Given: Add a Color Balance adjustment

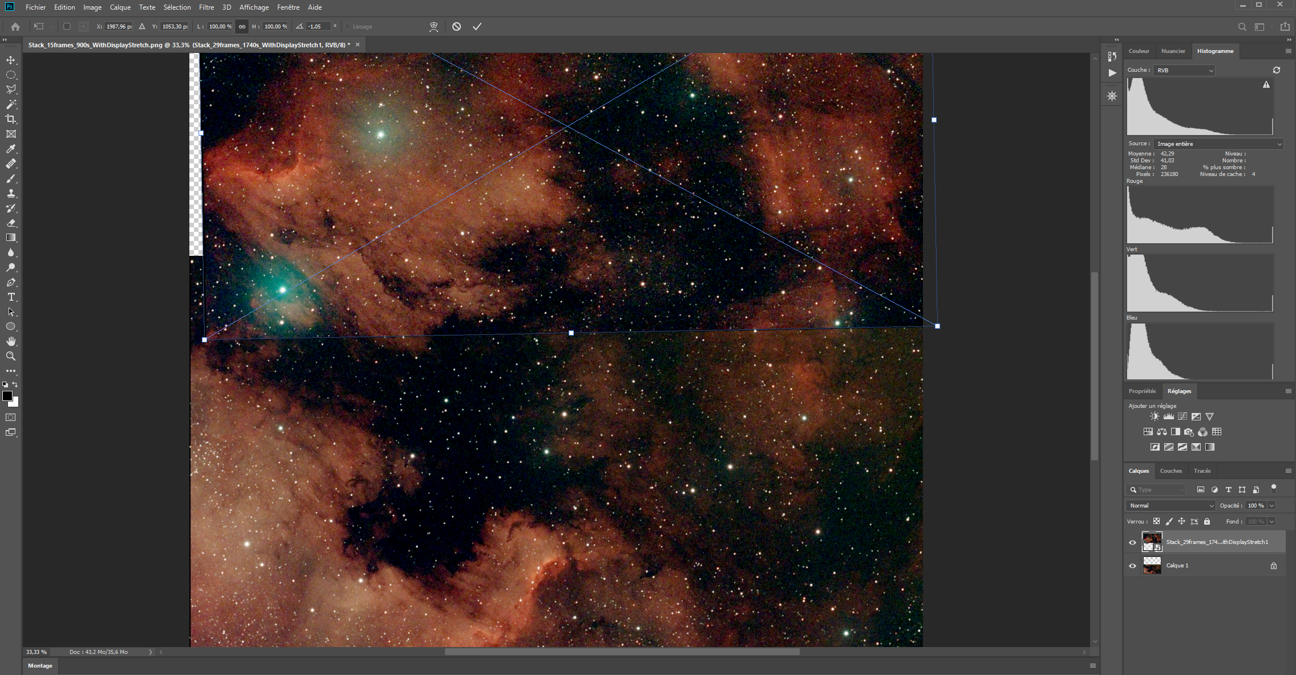Looking at the screenshot, I should point(1162,432).
